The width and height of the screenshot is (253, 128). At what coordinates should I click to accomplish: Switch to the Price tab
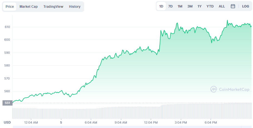click(x=10, y=7)
